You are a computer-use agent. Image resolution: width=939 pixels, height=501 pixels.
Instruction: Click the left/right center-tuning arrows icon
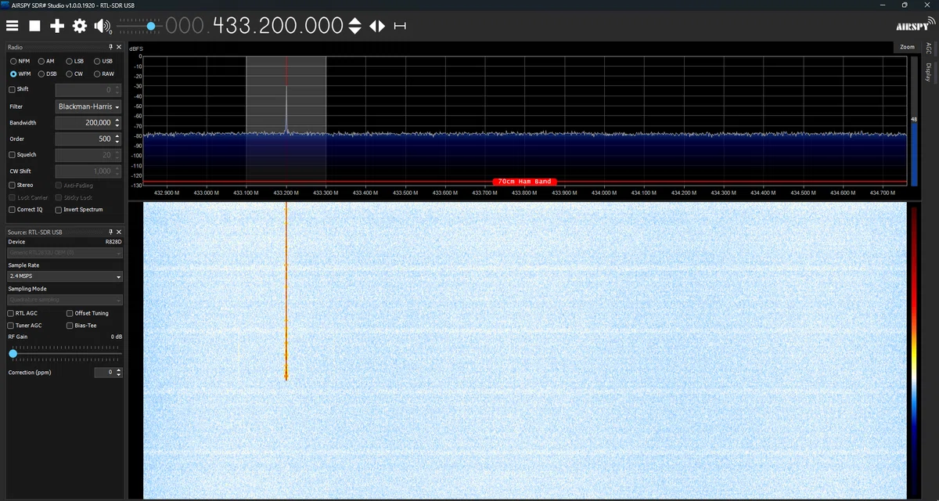(x=377, y=26)
